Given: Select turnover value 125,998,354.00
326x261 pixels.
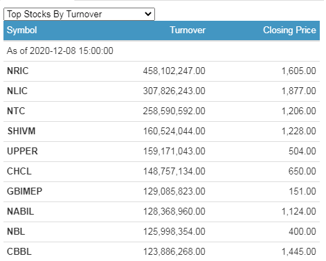Looking at the screenshot, I should point(174,231).
